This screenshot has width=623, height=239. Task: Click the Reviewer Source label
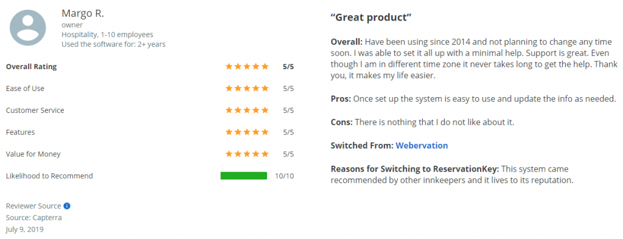click(x=33, y=206)
